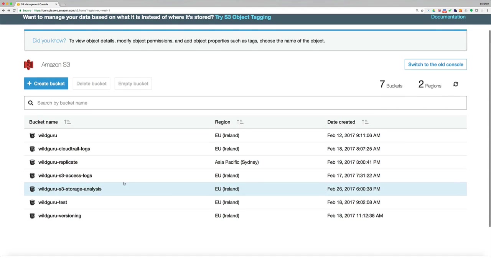Click the wildguru-versioning bucket icon
Image resolution: width=491 pixels, height=276 pixels.
tap(32, 216)
